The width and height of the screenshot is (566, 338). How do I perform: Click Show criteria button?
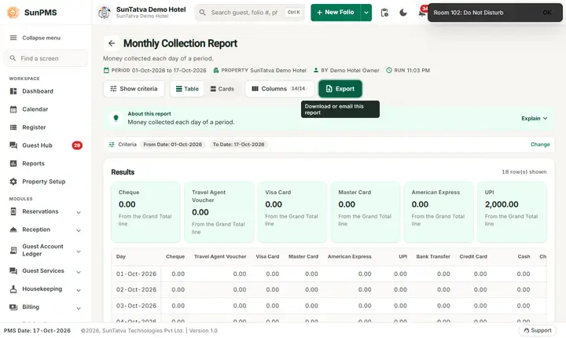point(134,89)
